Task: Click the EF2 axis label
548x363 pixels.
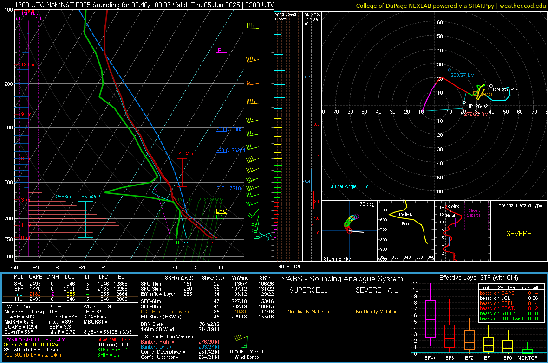Action: click(x=469, y=358)
